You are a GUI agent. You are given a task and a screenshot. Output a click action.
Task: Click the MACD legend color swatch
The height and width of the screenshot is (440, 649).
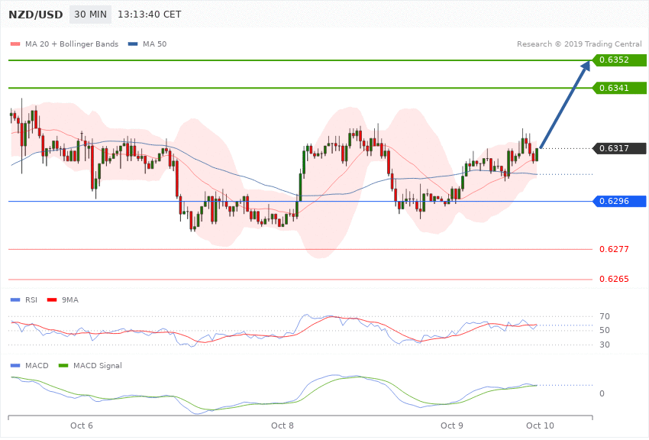coord(15,365)
